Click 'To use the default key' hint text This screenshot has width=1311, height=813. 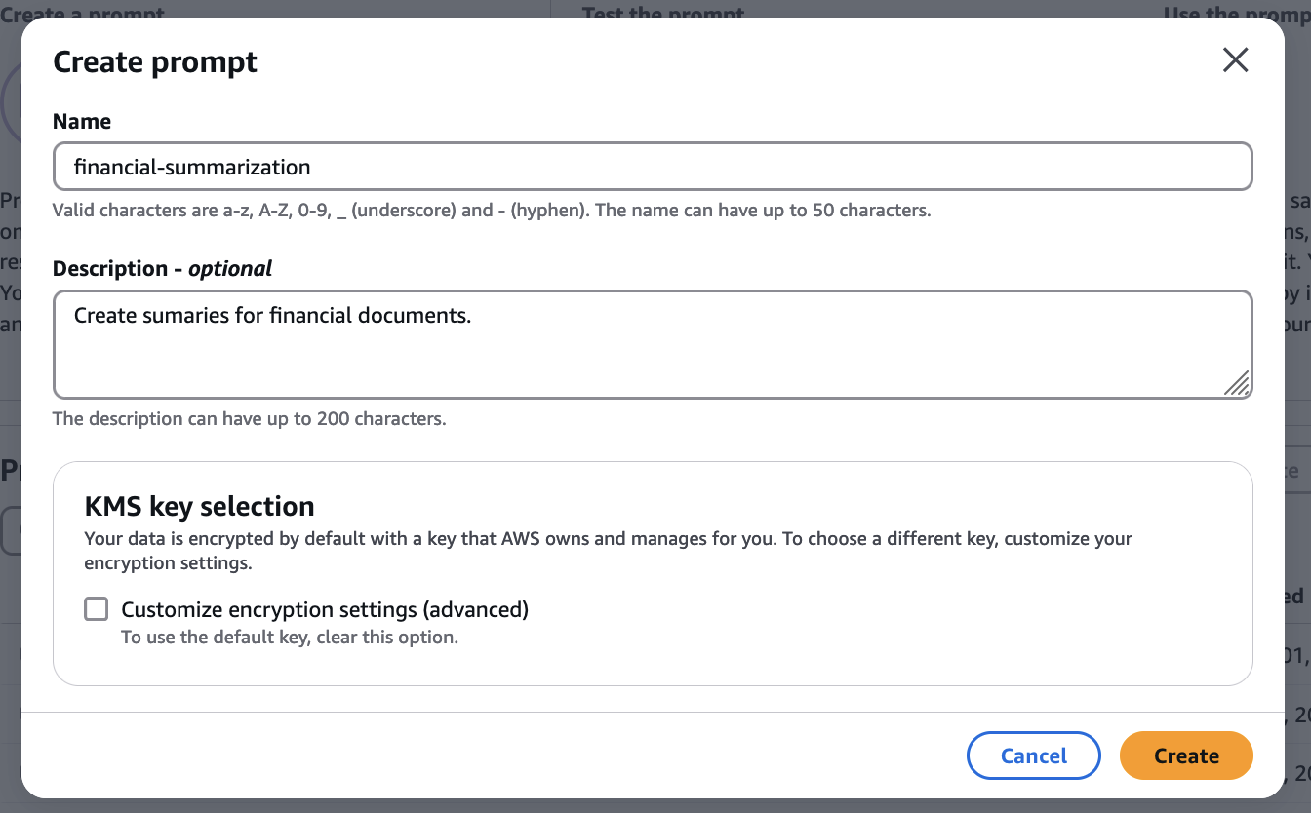point(289,638)
